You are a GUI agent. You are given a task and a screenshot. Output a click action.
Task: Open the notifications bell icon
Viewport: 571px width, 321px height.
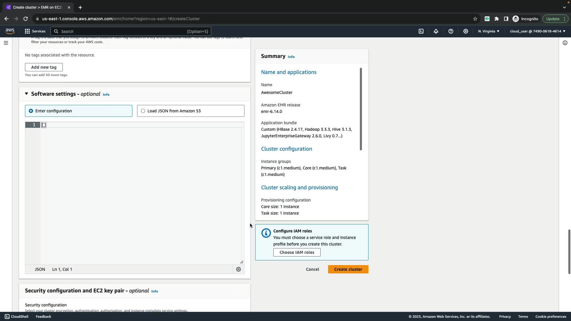click(436, 31)
